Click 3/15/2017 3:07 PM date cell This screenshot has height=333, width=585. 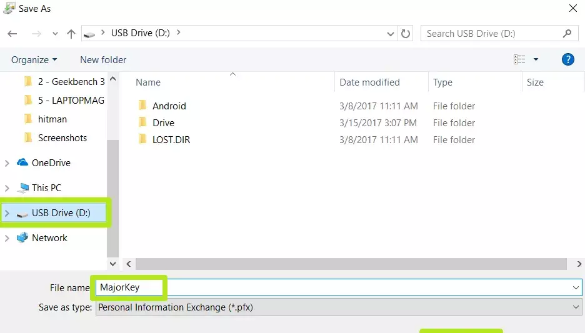(x=378, y=122)
